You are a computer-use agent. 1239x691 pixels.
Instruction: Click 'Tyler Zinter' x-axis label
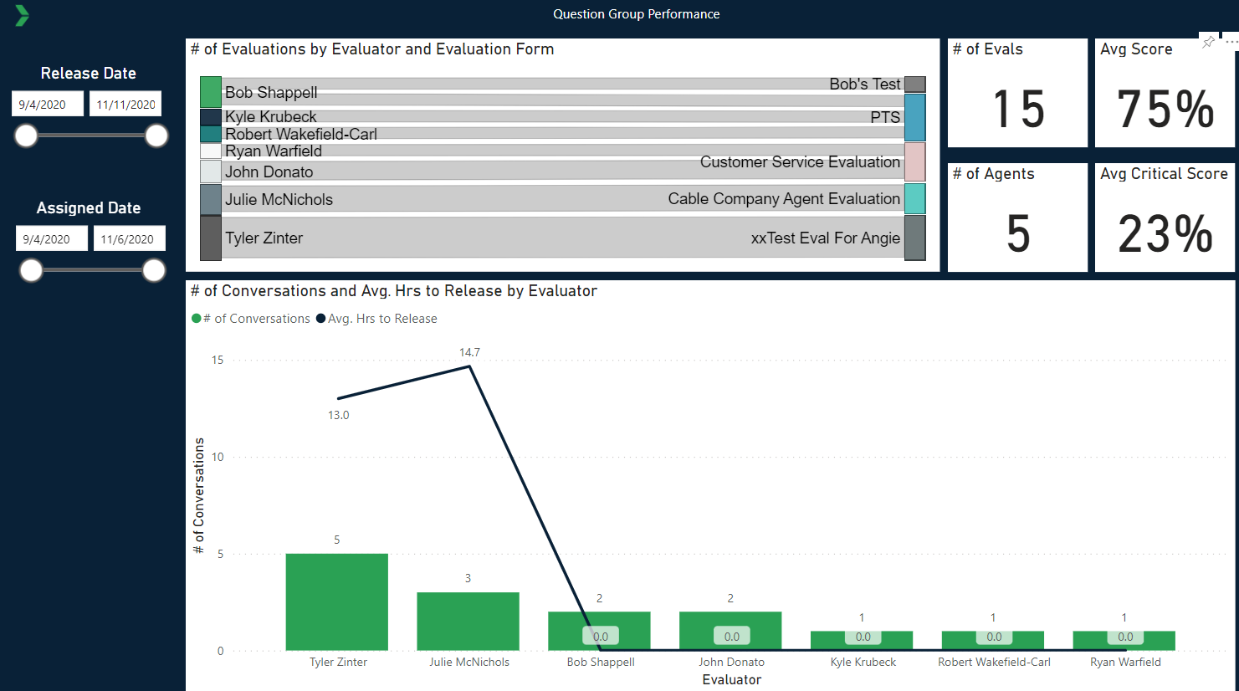pyautogui.click(x=338, y=662)
